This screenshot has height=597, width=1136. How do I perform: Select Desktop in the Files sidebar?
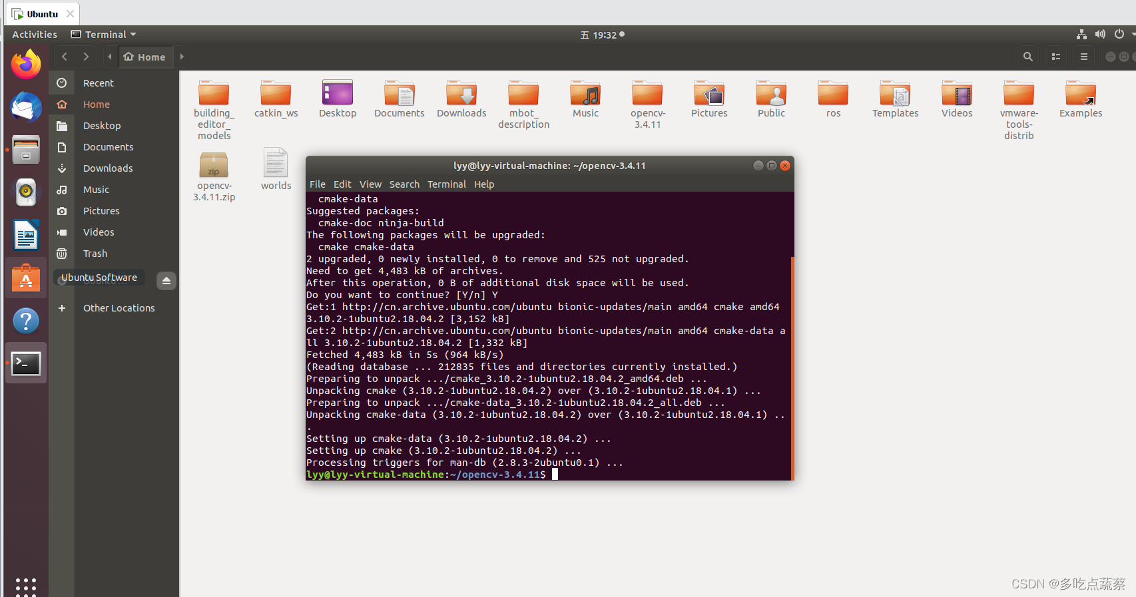pos(114,125)
